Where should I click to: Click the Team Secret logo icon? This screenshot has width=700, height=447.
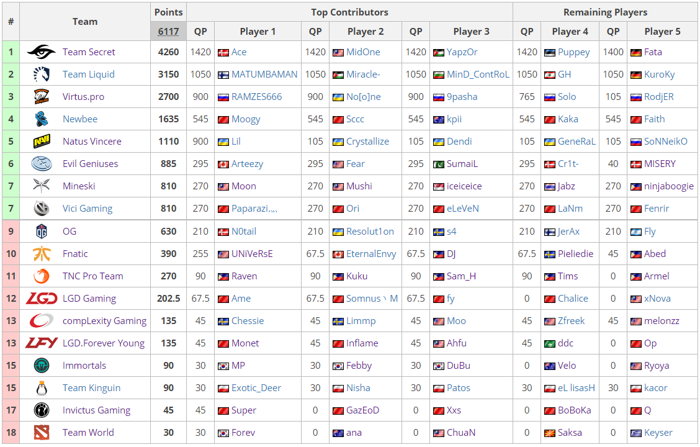(42, 52)
